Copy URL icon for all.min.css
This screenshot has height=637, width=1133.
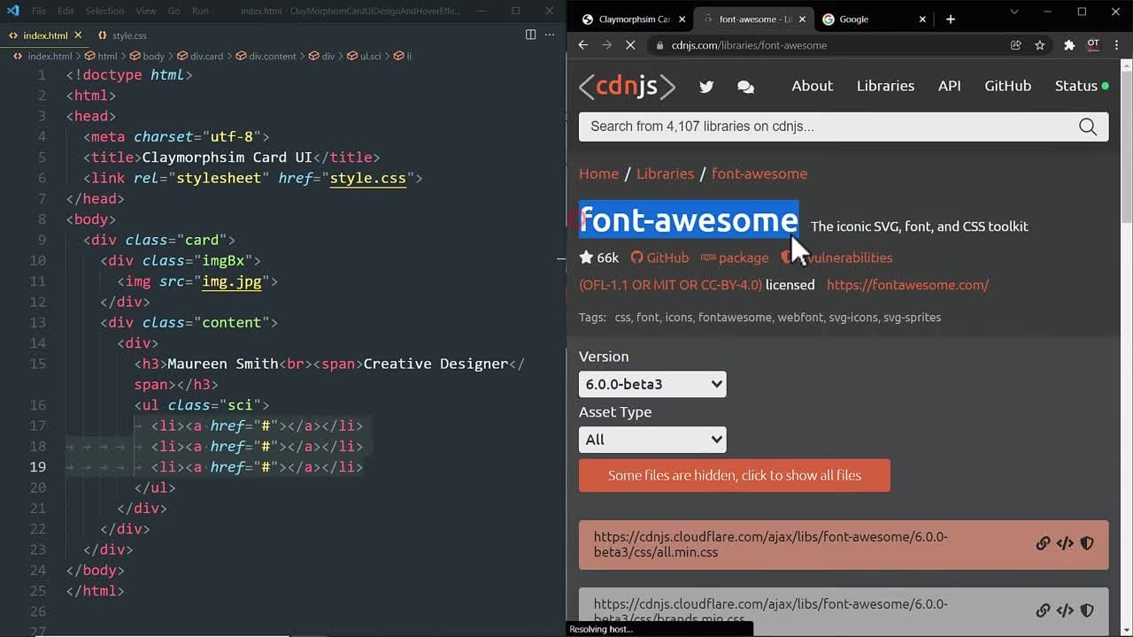click(1043, 544)
